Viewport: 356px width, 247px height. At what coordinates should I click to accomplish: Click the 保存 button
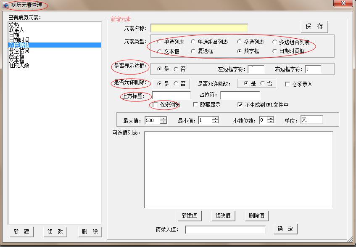[x=314, y=27]
